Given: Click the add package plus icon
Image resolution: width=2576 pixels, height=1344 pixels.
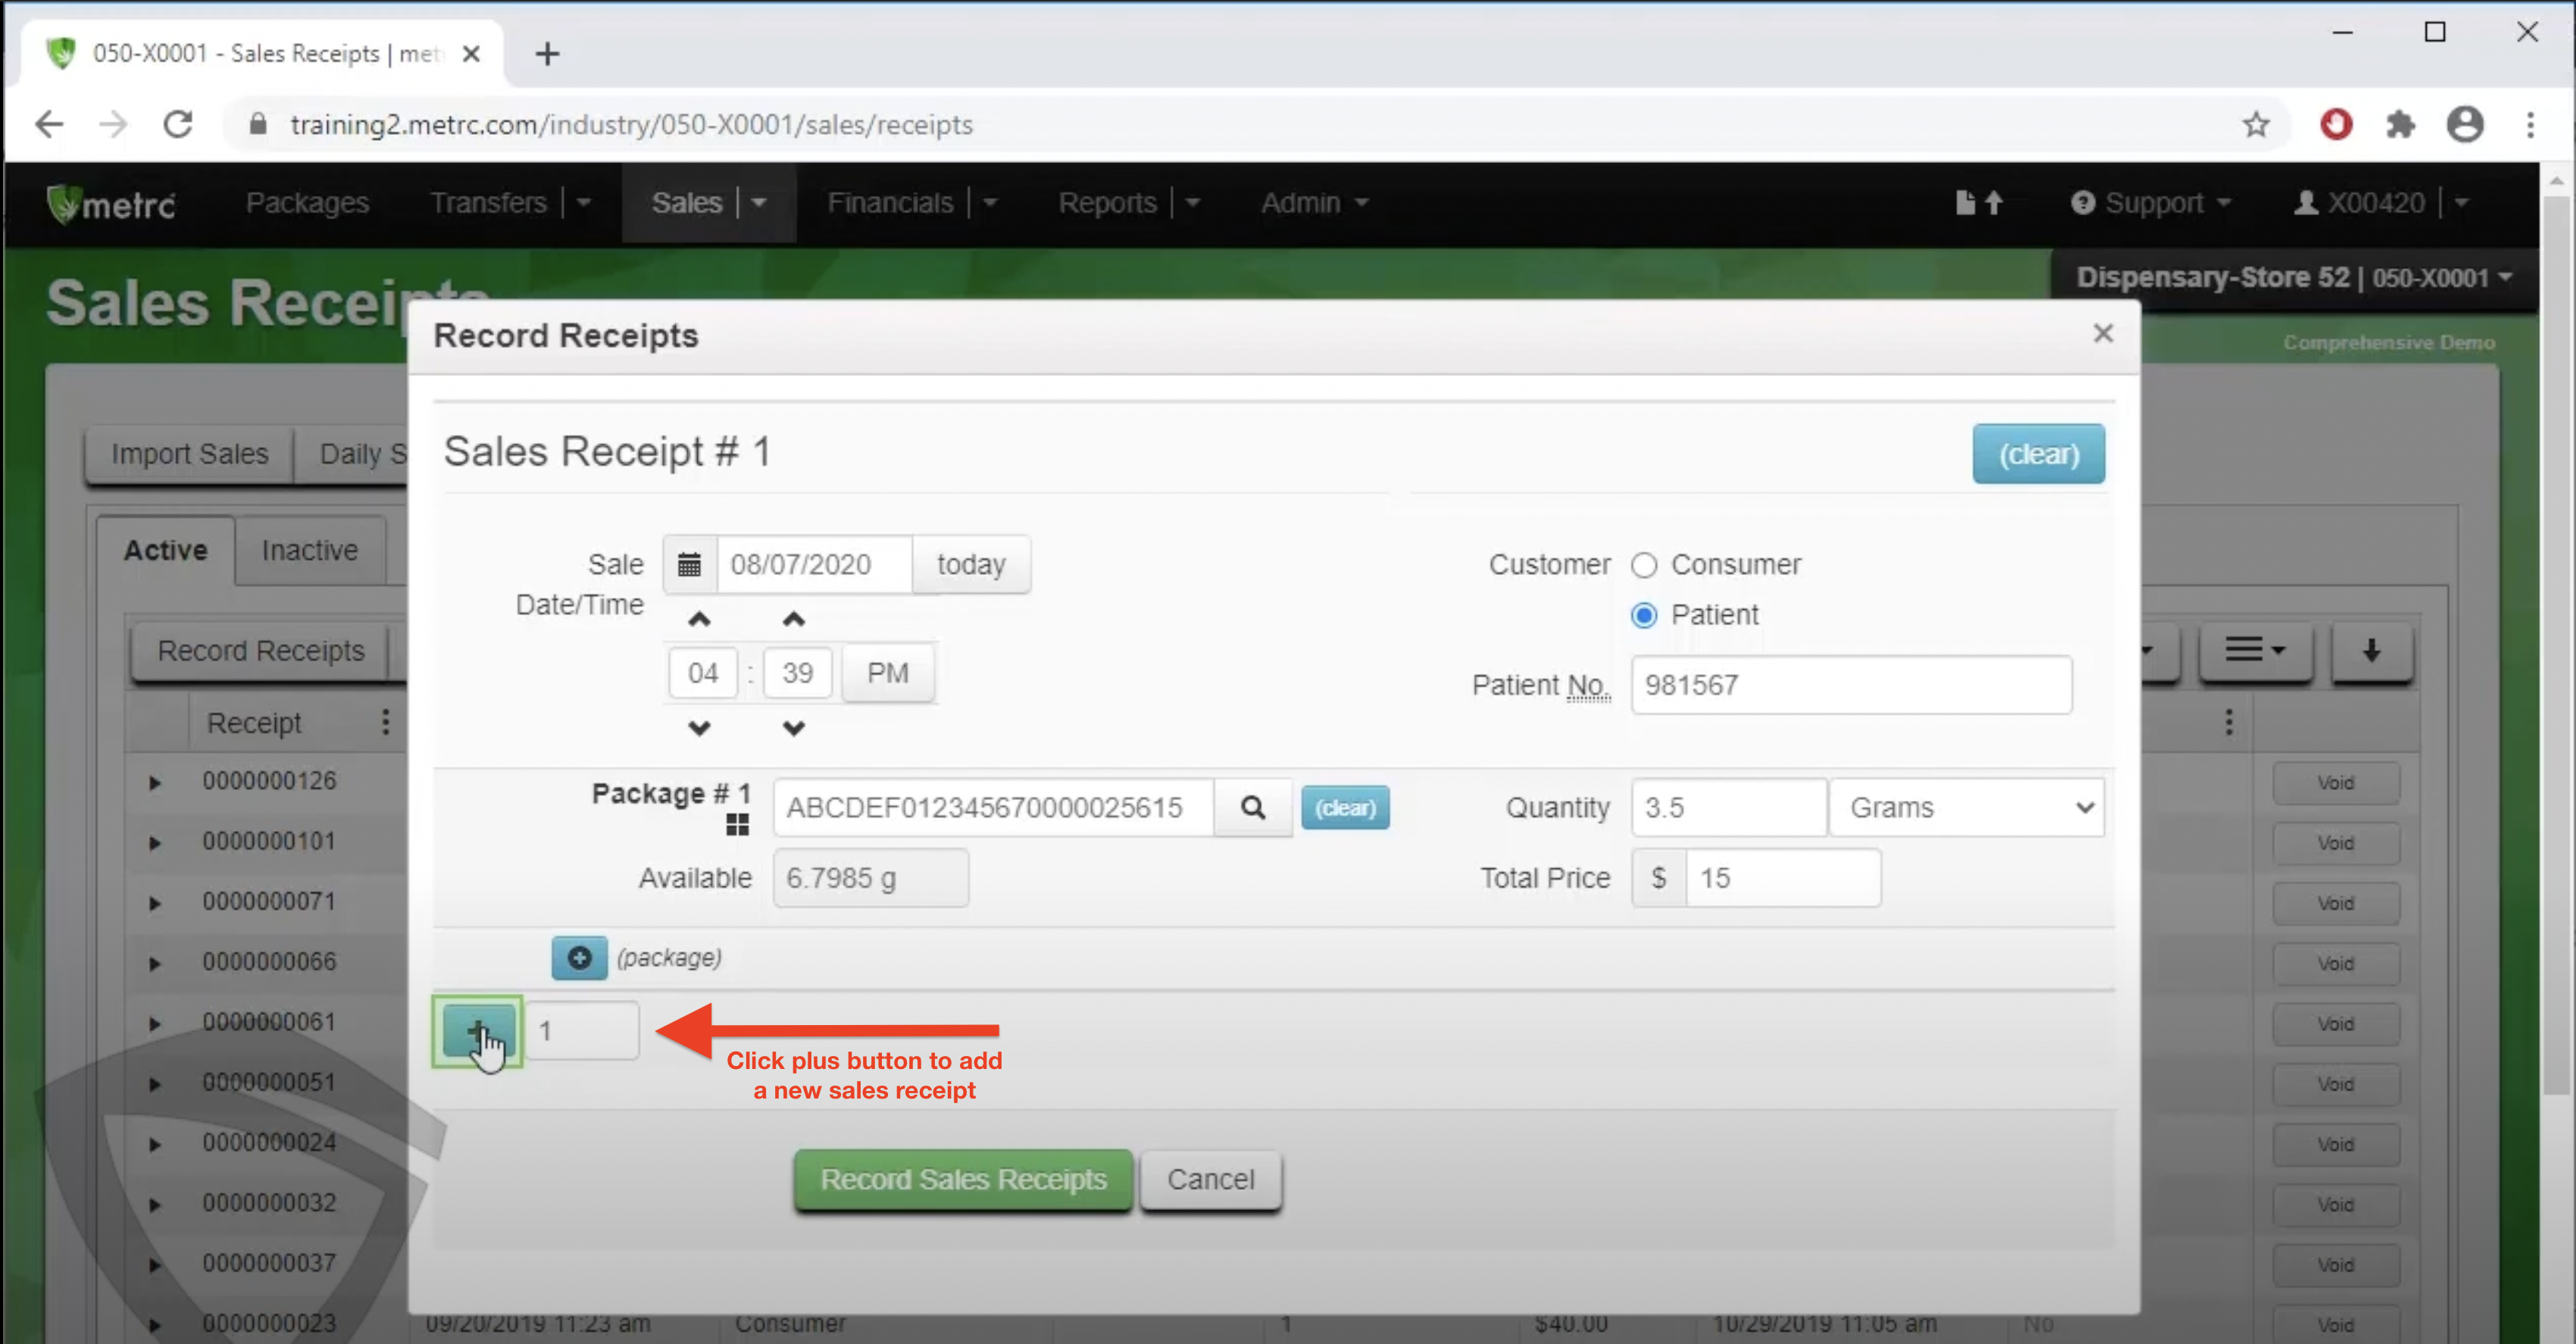Looking at the screenshot, I should click(579, 957).
